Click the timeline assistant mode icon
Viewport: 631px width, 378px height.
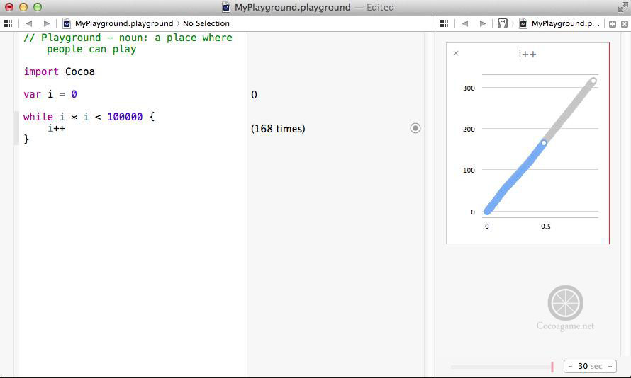[503, 23]
